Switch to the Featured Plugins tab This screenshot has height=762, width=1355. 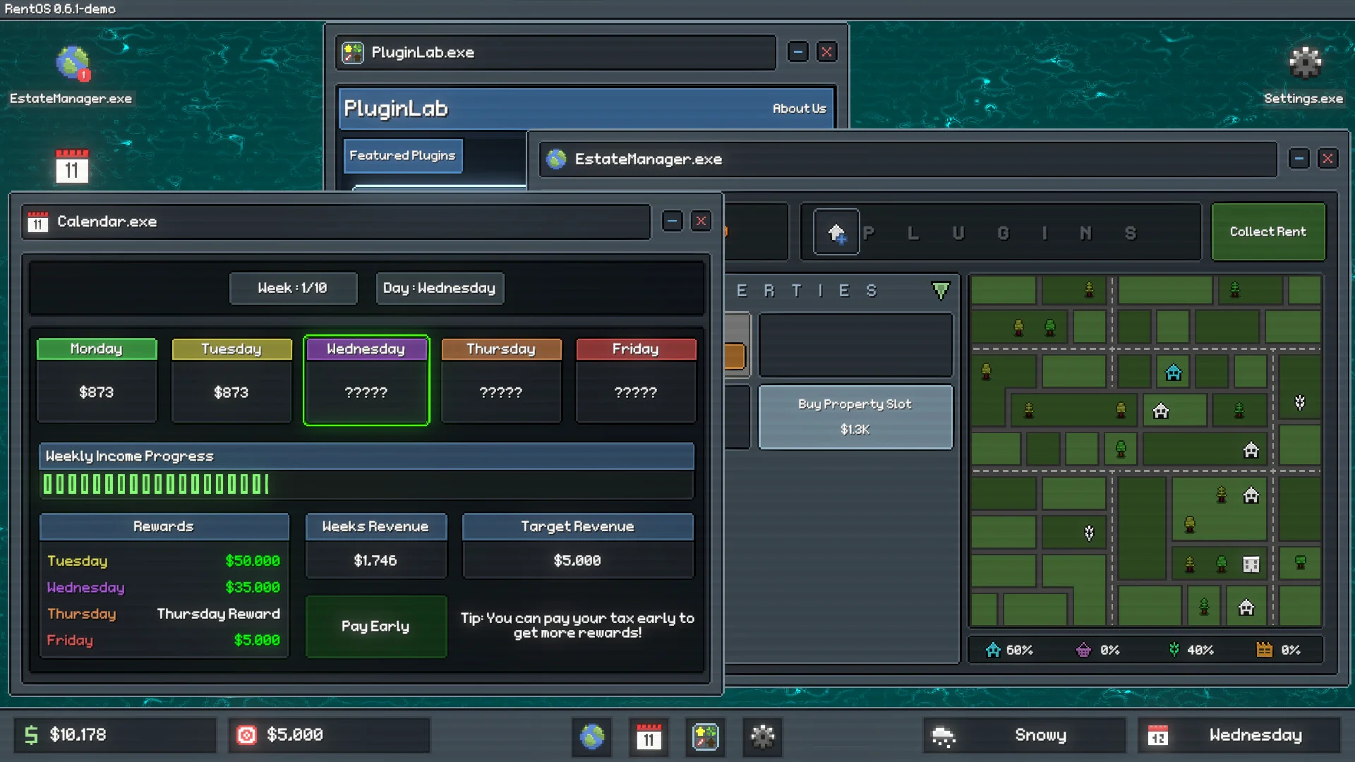[x=402, y=155]
